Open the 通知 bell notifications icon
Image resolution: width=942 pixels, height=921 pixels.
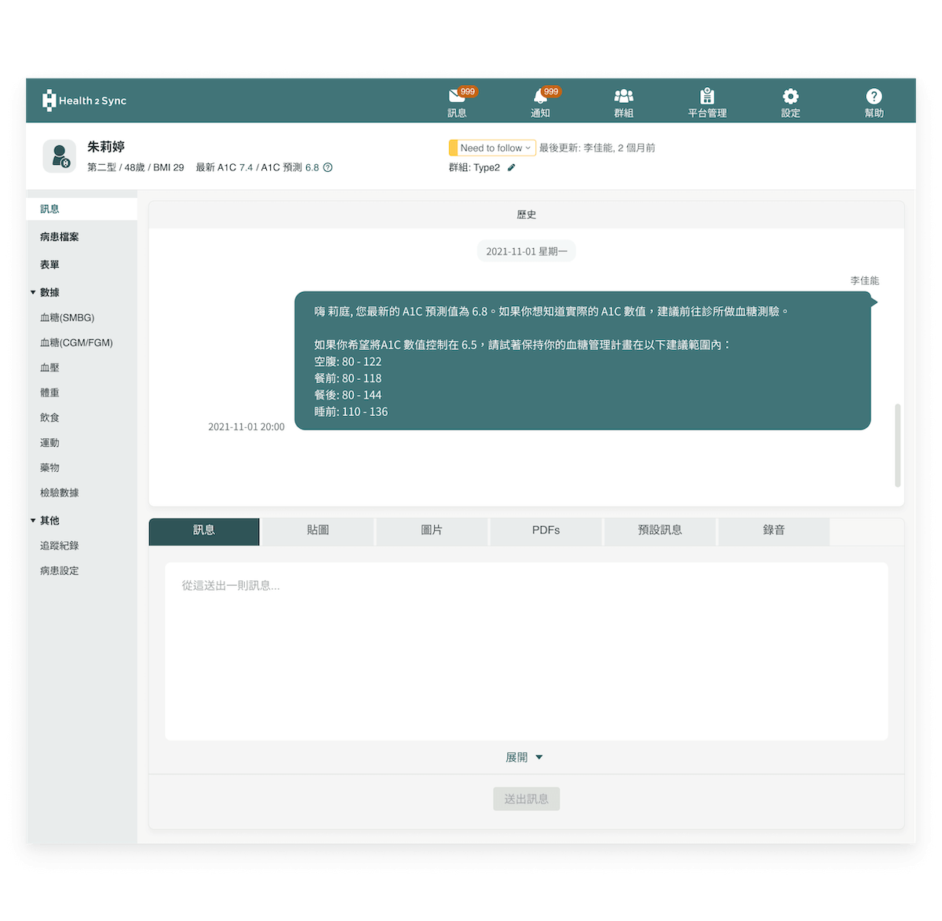[540, 97]
